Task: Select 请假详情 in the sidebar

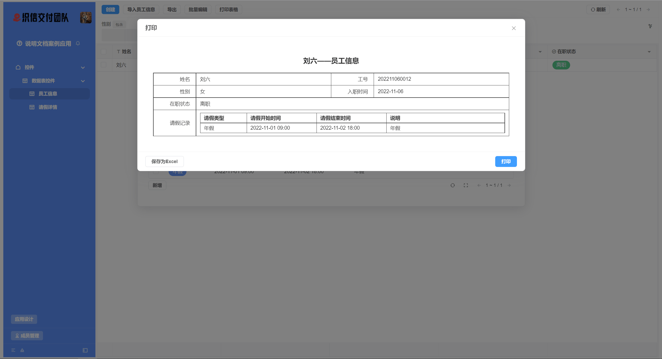Action: pos(48,107)
